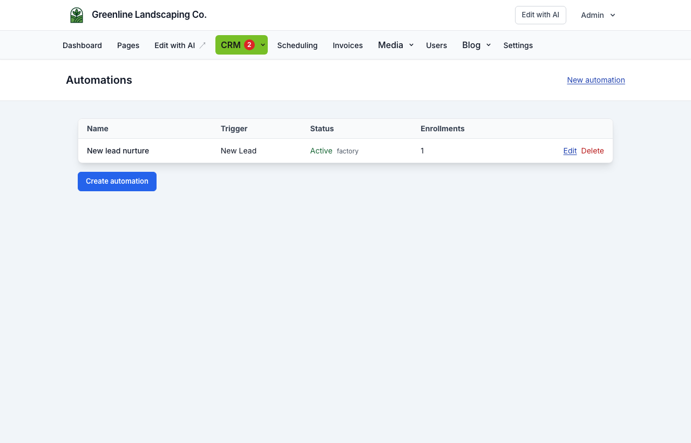Edit the New lead nurture automation

tap(570, 151)
